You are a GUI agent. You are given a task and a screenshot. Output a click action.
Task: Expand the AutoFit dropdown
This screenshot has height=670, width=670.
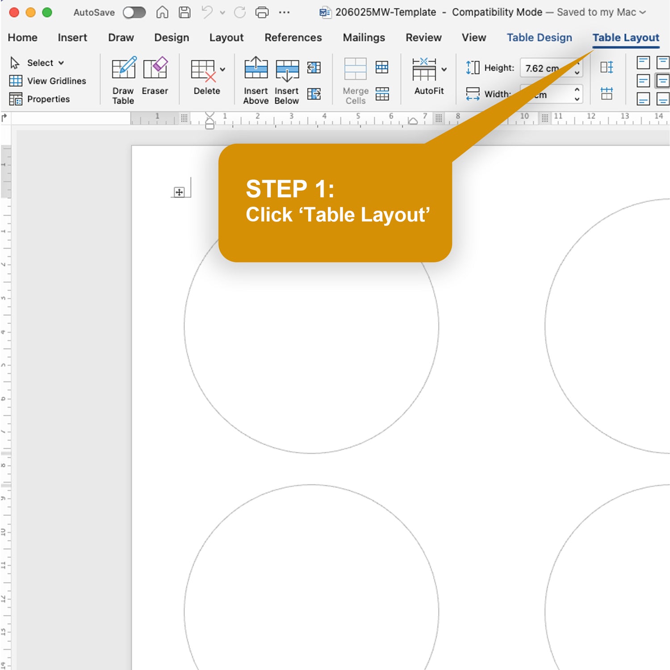pos(444,70)
